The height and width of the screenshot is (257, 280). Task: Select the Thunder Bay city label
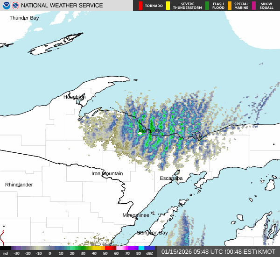[24, 18]
